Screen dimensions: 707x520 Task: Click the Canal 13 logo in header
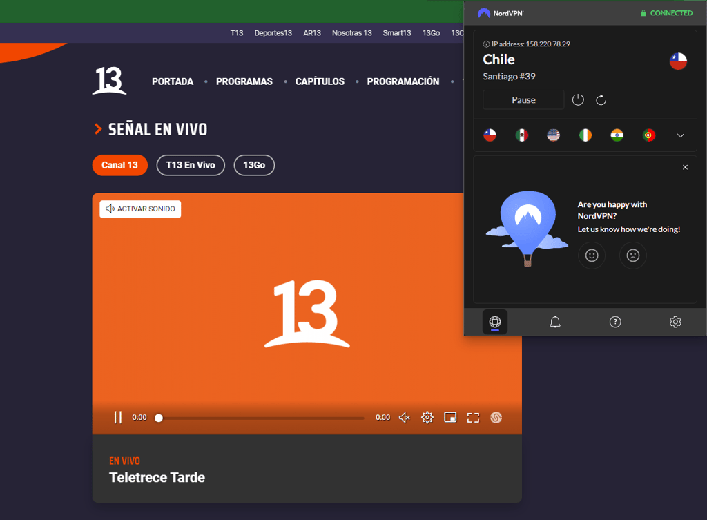click(x=109, y=81)
